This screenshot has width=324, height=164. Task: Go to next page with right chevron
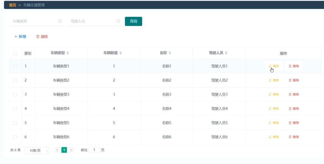click(x=71, y=150)
